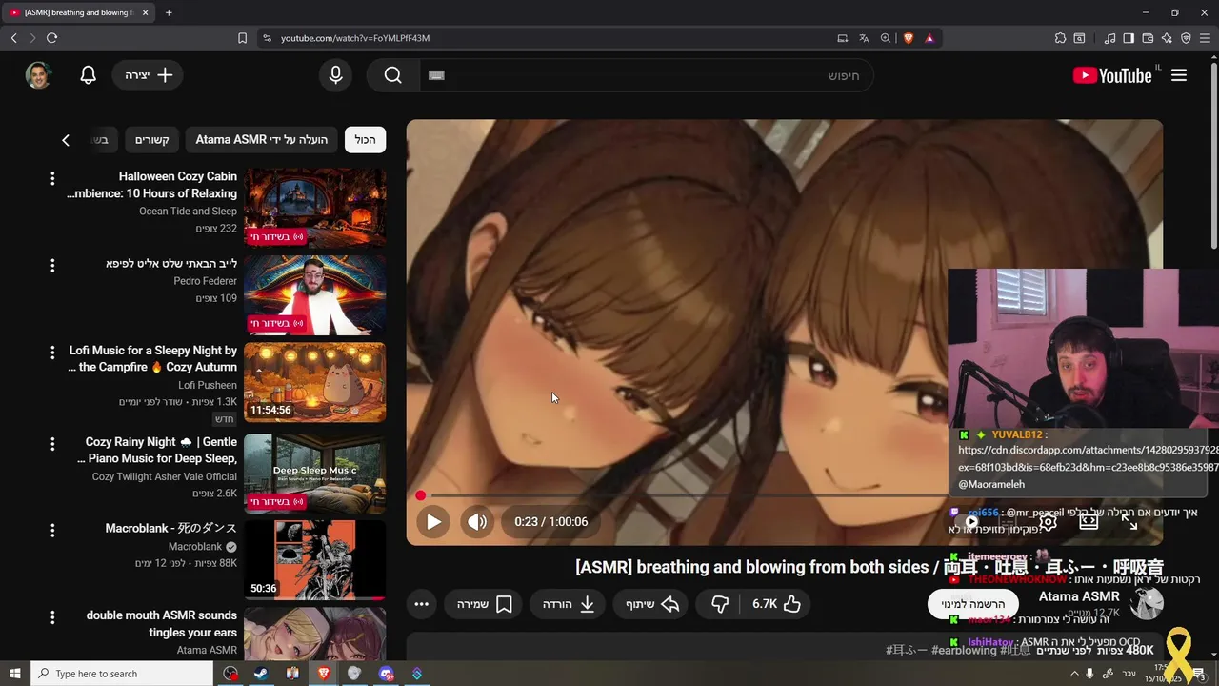Open the account profile avatar
Viewport: 1219px width, 686px height.
coord(38,75)
